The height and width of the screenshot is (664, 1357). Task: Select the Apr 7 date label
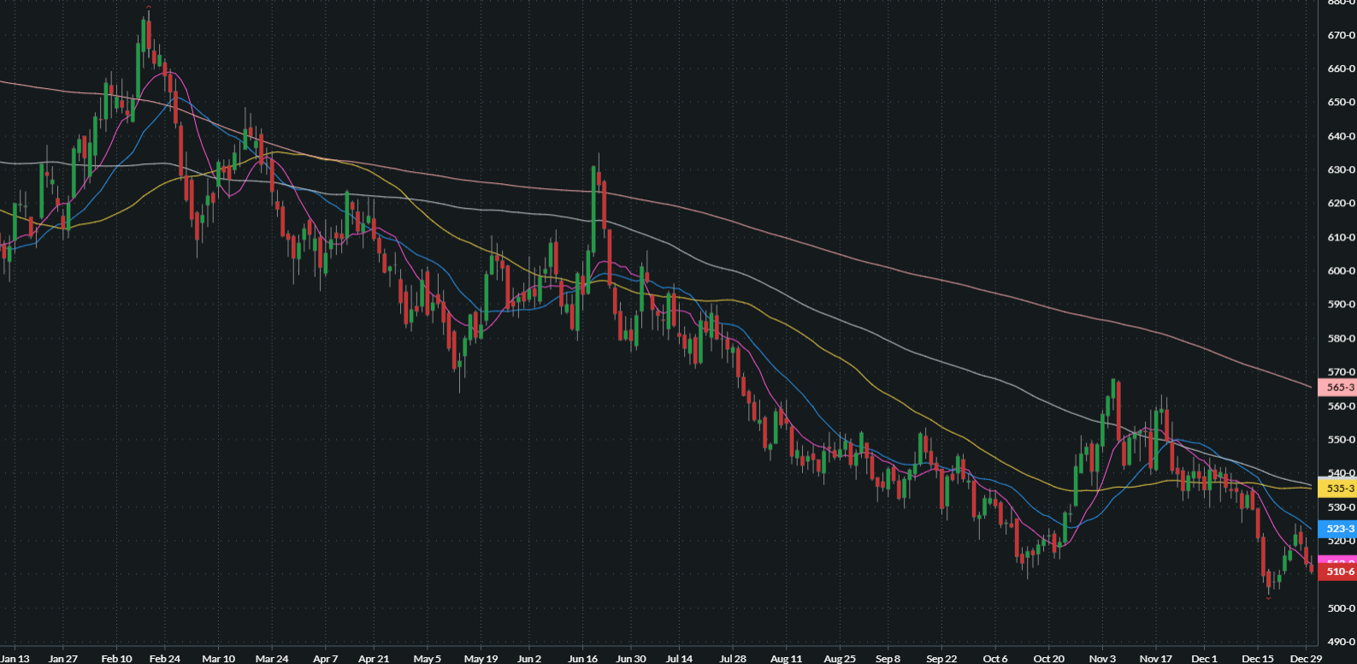(x=326, y=659)
